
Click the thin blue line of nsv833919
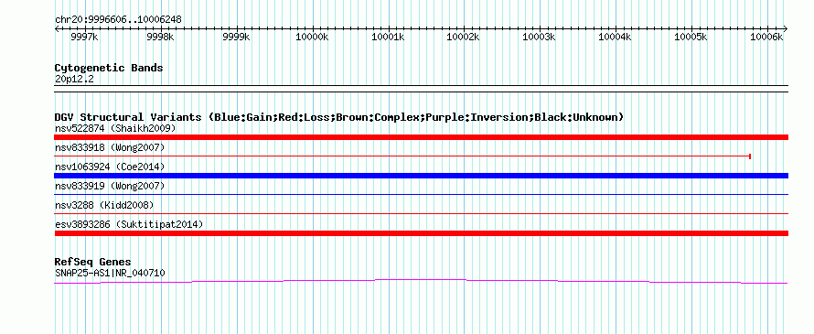pos(421,194)
